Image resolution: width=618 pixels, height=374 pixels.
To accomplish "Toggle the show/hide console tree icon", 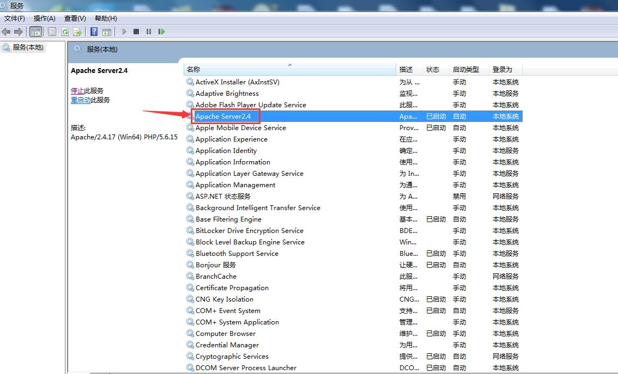I will pos(36,32).
